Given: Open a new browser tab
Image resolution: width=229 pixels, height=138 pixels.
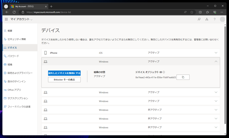Looking at the screenshot, I should coord(51,6).
